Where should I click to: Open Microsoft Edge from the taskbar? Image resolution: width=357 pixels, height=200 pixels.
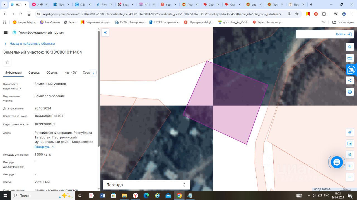[146, 196]
